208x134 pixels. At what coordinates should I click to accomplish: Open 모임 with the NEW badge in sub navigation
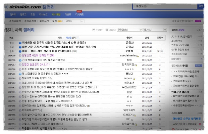[57, 21]
